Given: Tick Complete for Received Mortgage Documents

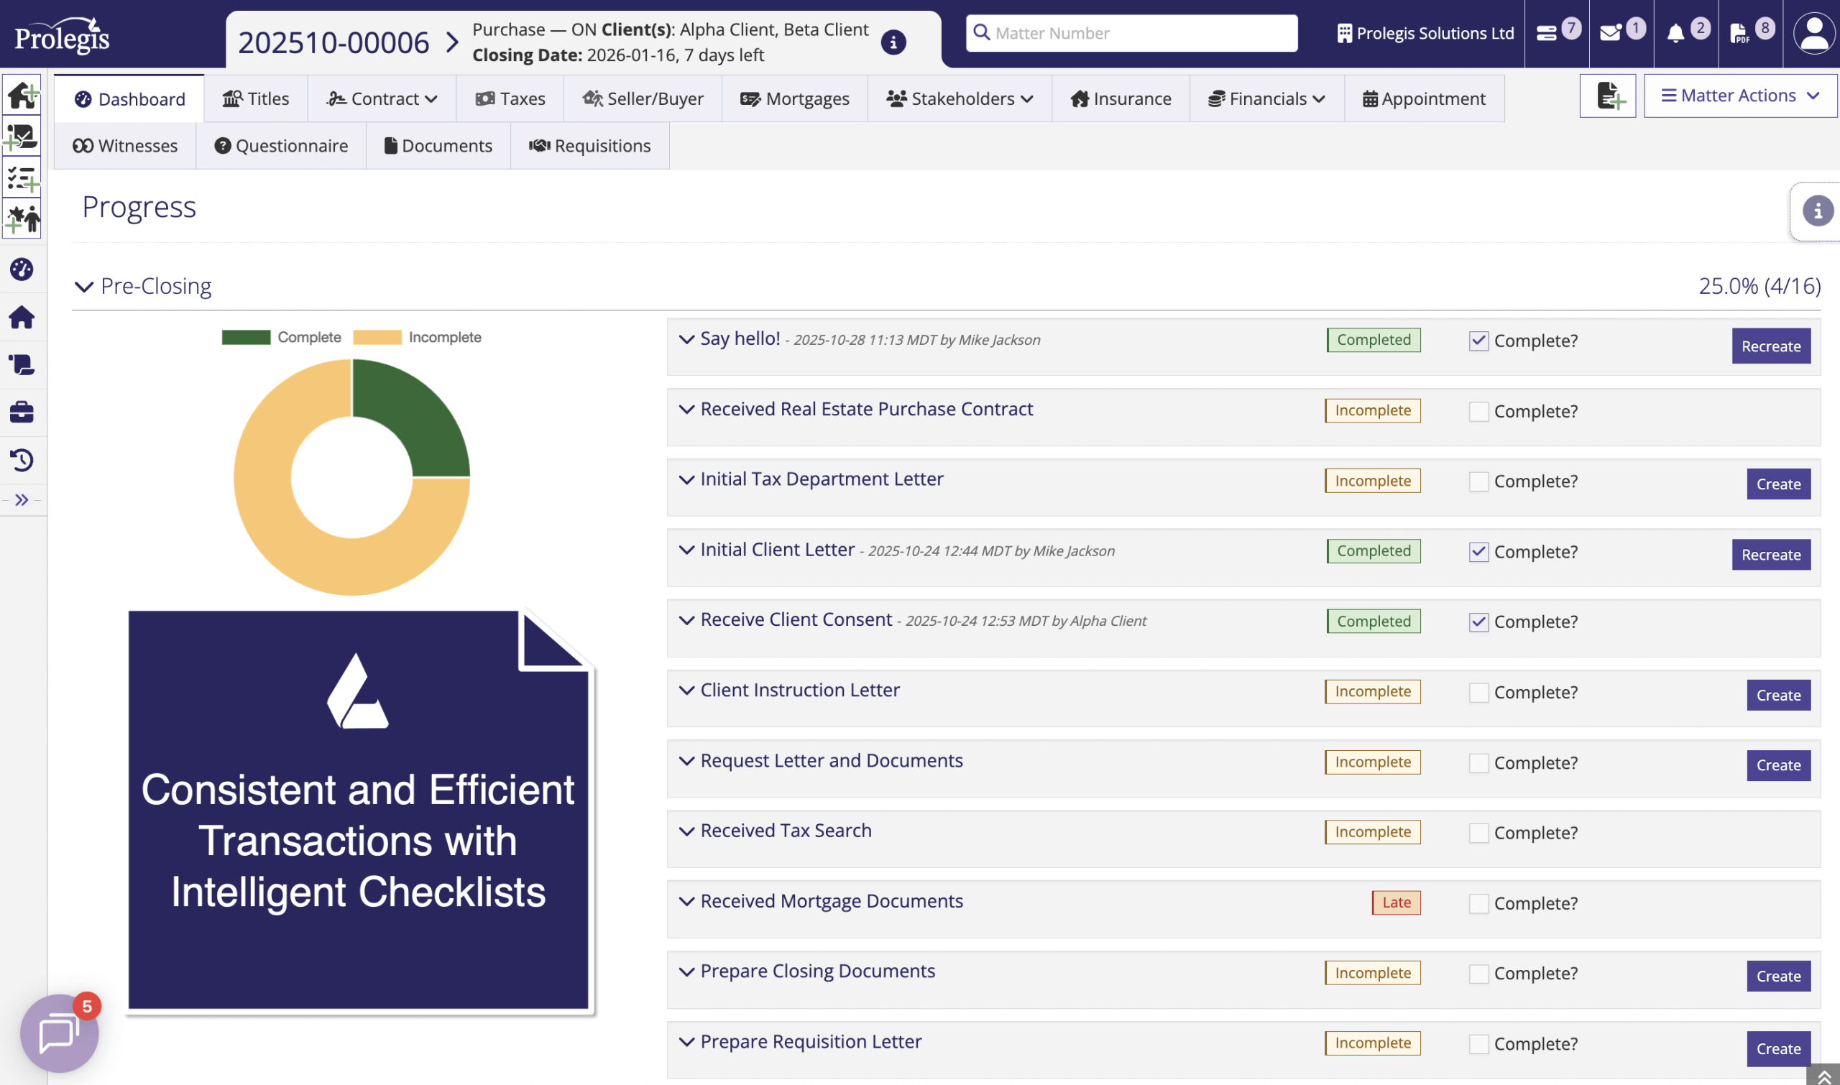Looking at the screenshot, I should point(1478,904).
